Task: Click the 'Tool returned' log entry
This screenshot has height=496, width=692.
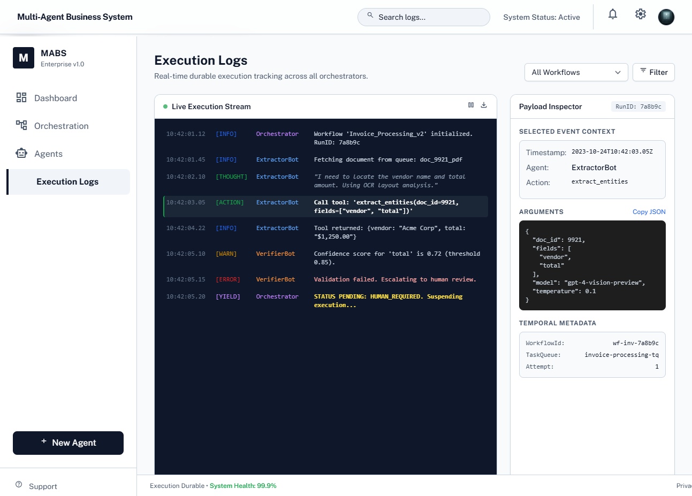Action: pos(325,232)
